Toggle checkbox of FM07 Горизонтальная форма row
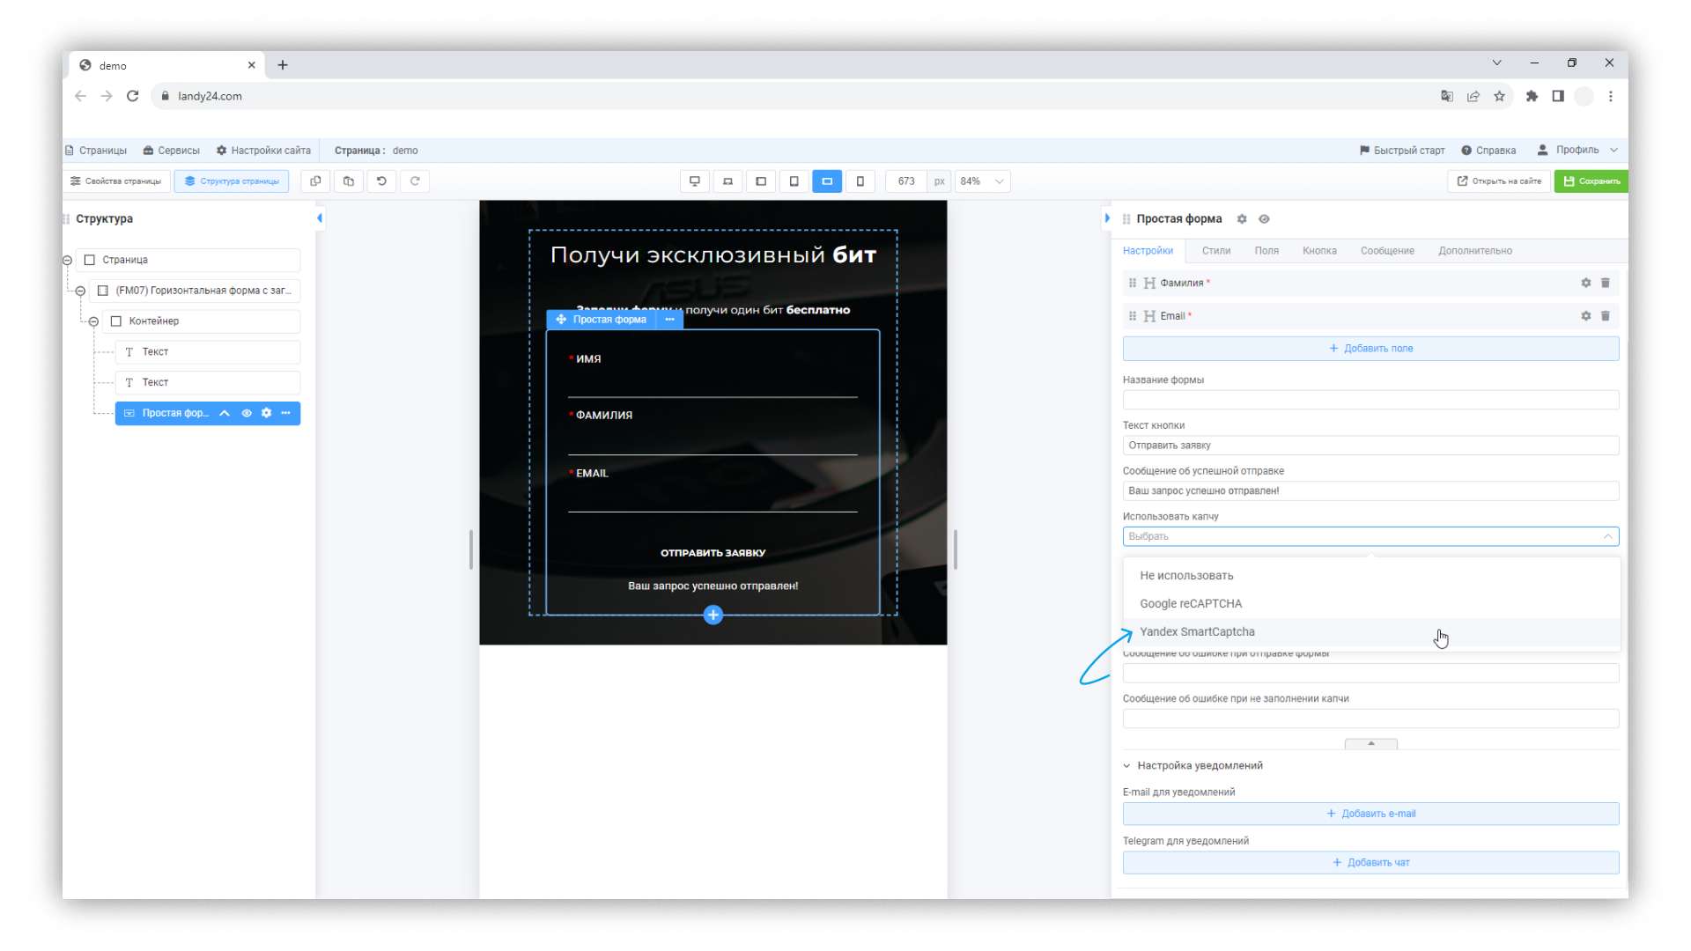 coord(102,291)
